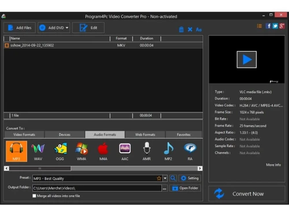The height and width of the screenshot is (217, 289).
Task: Select the file sshow_2014-09-22_135902
Action: (103, 45)
